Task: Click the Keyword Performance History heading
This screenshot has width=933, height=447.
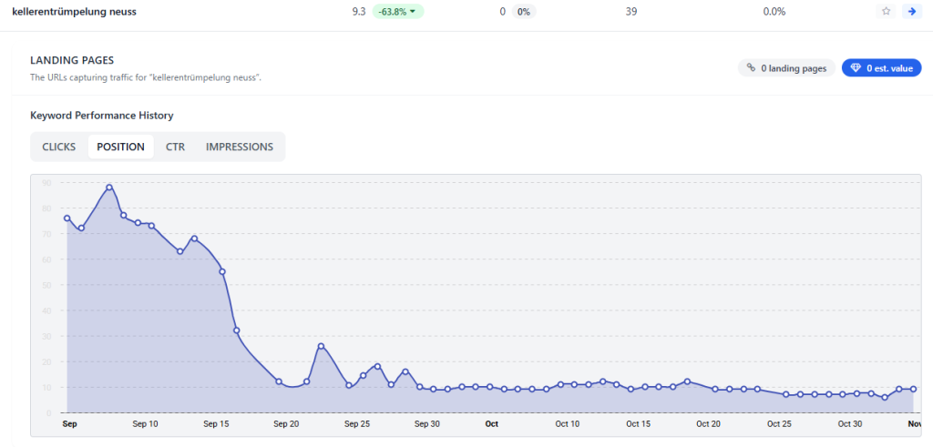Action: click(x=102, y=116)
